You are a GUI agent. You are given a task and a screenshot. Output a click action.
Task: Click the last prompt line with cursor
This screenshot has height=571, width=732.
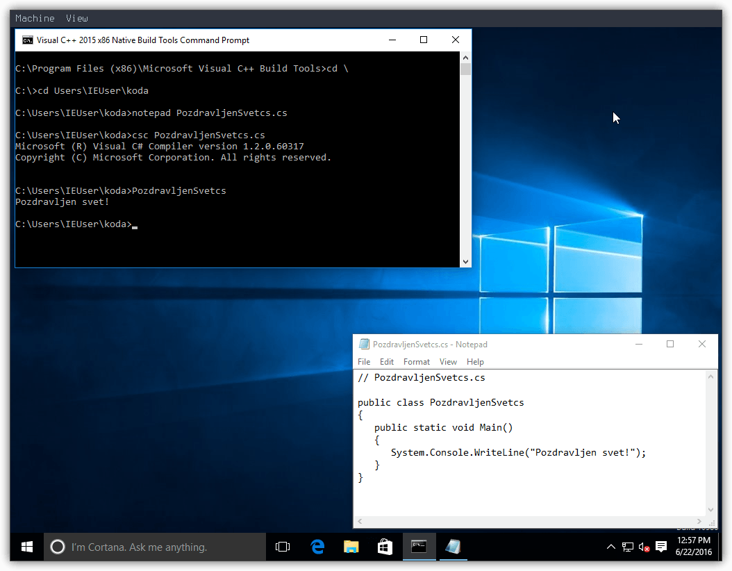76,224
